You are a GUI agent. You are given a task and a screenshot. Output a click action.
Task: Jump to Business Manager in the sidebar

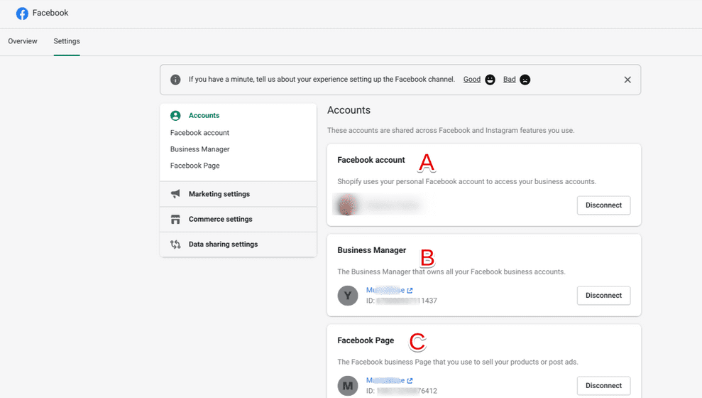pos(199,149)
